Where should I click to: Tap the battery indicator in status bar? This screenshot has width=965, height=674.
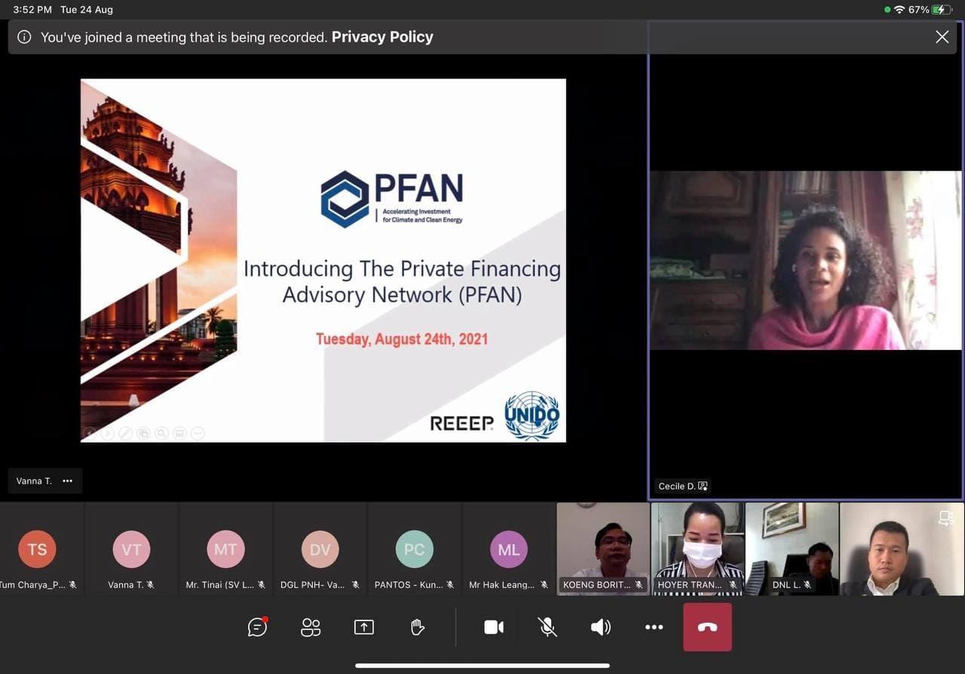942,10
